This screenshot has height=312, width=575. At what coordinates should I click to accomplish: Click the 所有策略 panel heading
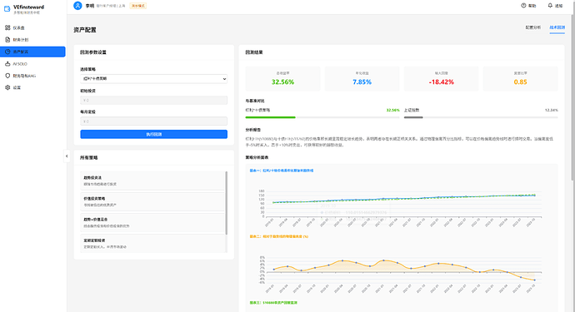tap(88, 158)
